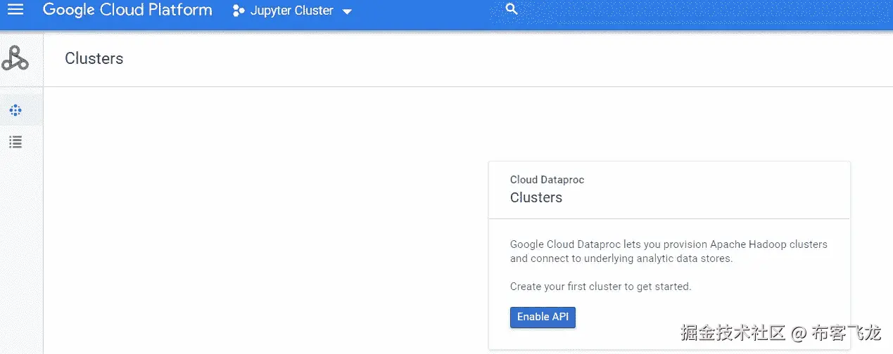Click the Dataproc product icon in sidebar
Image resolution: width=893 pixels, height=354 pixels.
15,58
